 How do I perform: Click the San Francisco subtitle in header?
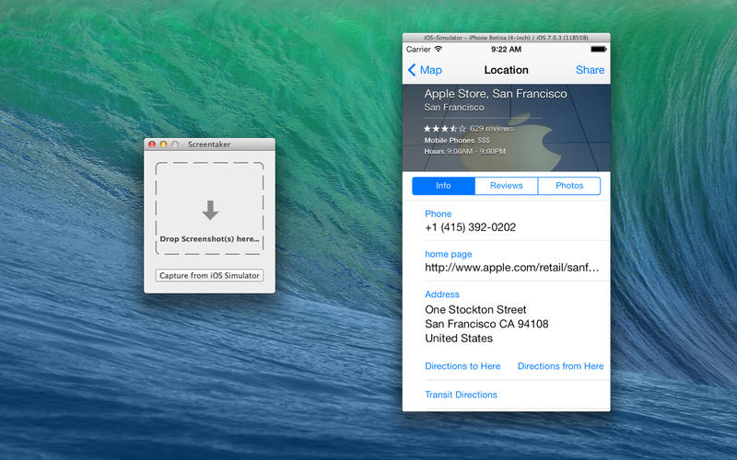[x=454, y=107]
